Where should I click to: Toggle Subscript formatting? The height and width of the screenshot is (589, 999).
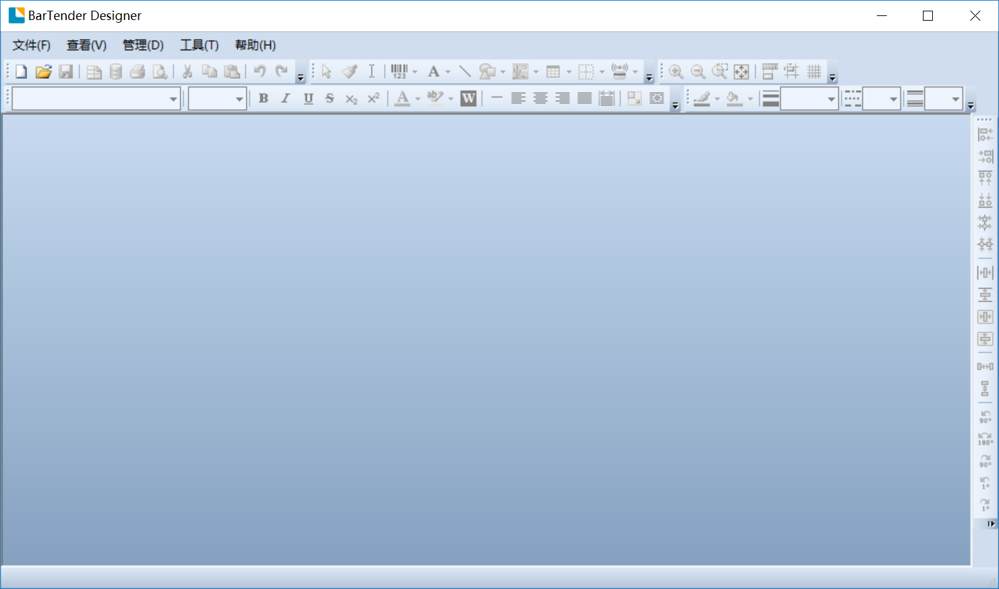352,99
